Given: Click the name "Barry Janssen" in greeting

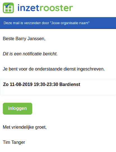Looking at the screenshot, I should [x=31, y=39].
